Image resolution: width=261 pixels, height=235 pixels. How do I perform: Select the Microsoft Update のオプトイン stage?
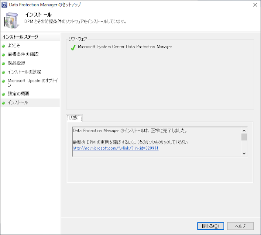point(33,83)
